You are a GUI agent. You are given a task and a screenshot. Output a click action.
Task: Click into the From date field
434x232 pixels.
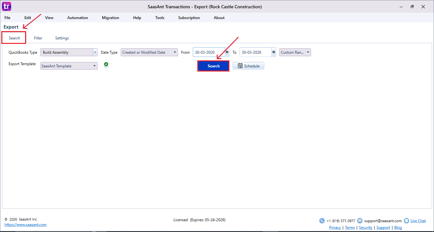pyautogui.click(x=208, y=52)
